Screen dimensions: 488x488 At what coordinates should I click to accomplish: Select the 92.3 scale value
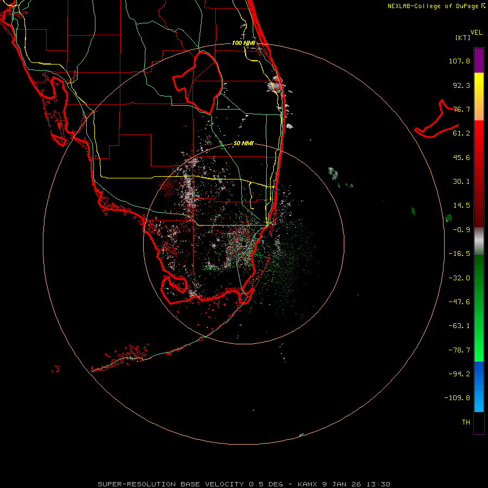[461, 85]
